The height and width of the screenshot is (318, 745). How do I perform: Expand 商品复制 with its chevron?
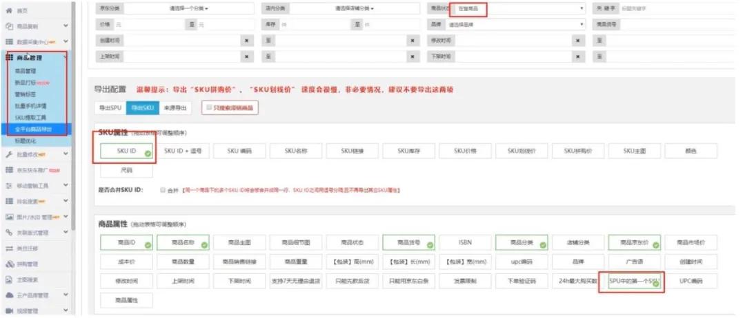pyautogui.click(x=66, y=26)
